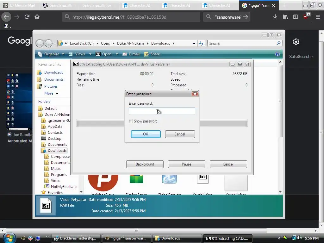Expand the address bar history dropdown

pos(194,43)
